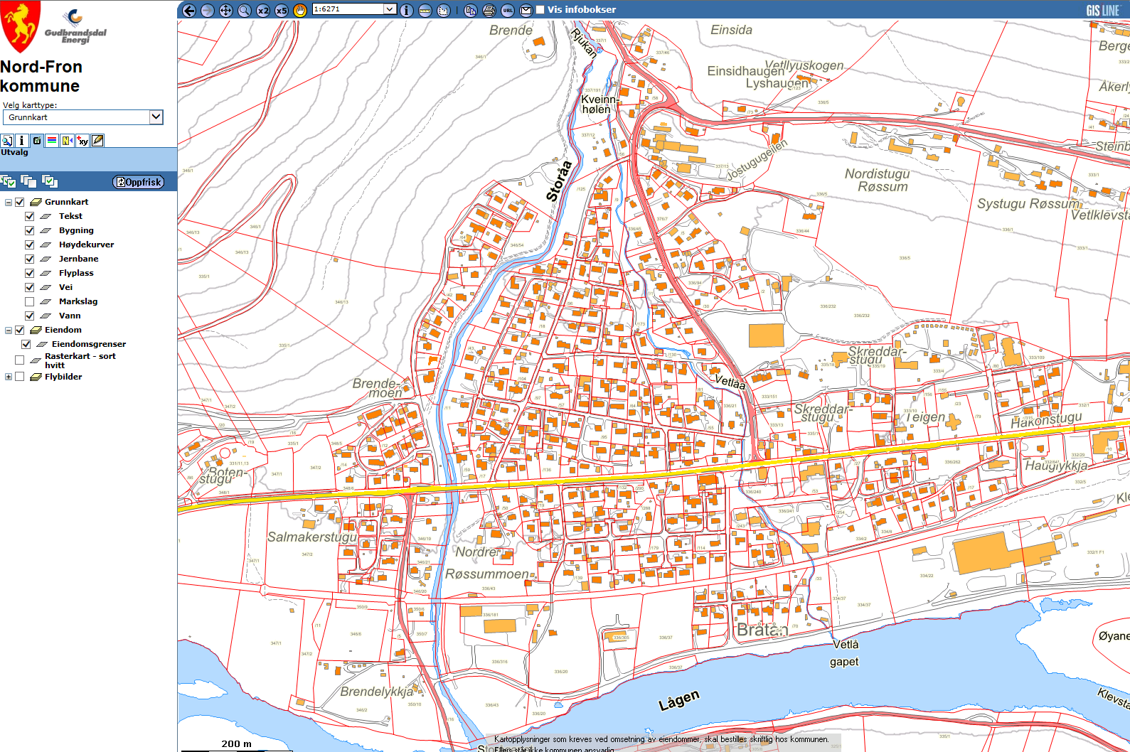Open the north arrow overview tab

tap(67, 141)
